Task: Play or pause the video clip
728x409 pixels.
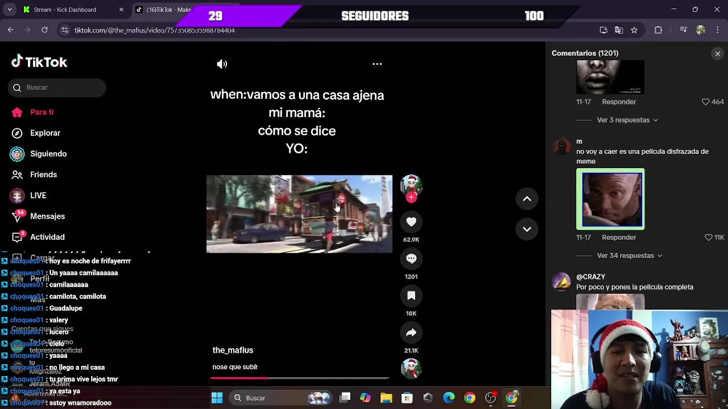Action: pos(299,214)
